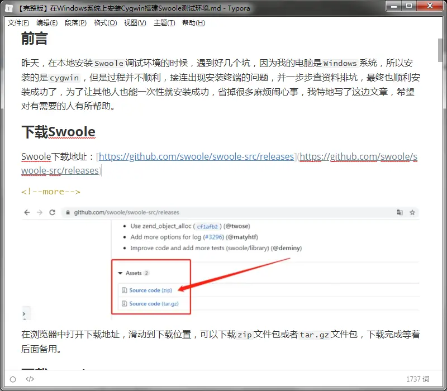Click the translate icon in embedded address bar
Screen dimensions: 447x391
coord(400,212)
